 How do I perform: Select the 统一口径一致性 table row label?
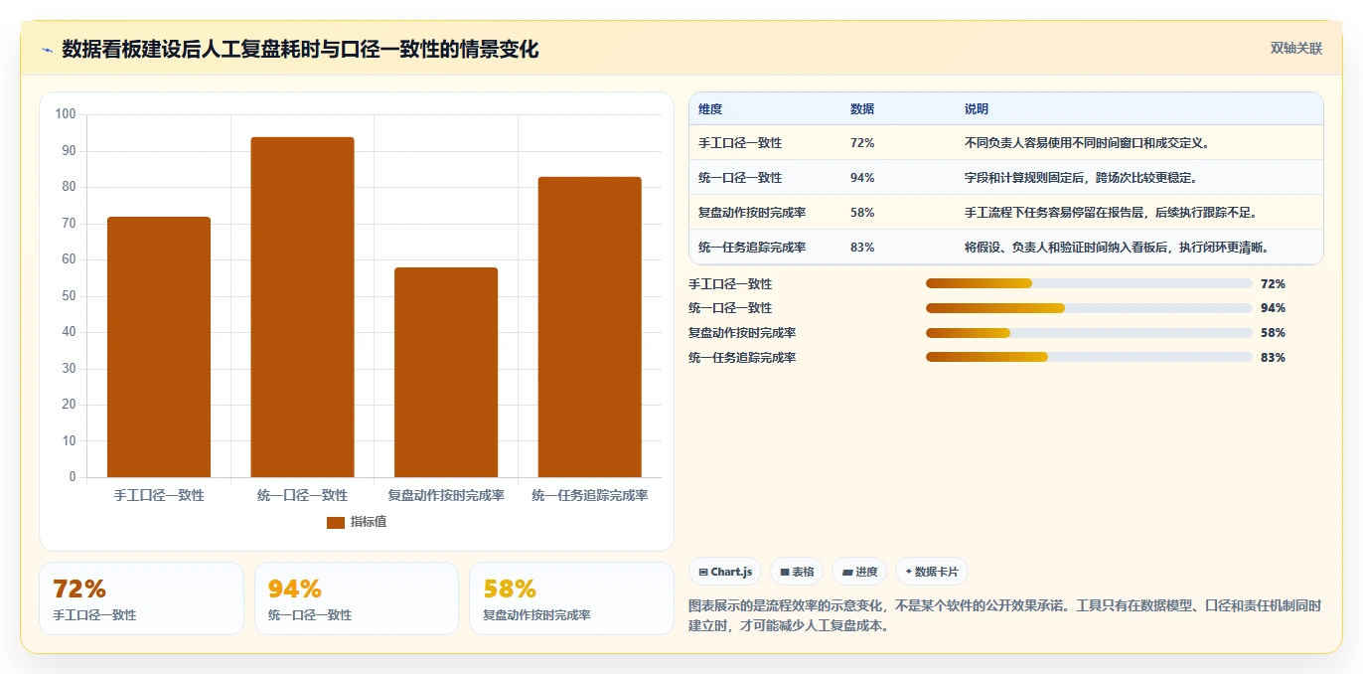[x=740, y=178]
